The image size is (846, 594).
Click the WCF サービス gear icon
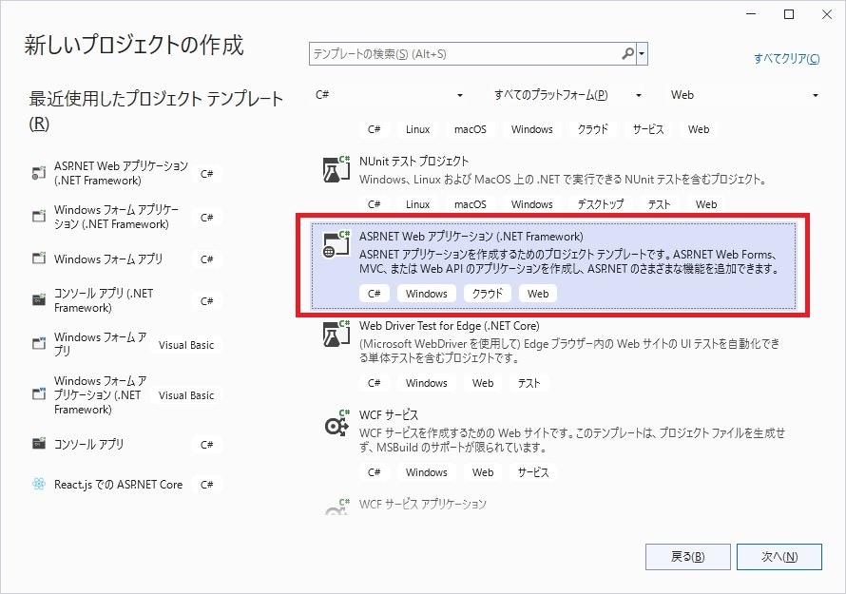click(x=336, y=422)
